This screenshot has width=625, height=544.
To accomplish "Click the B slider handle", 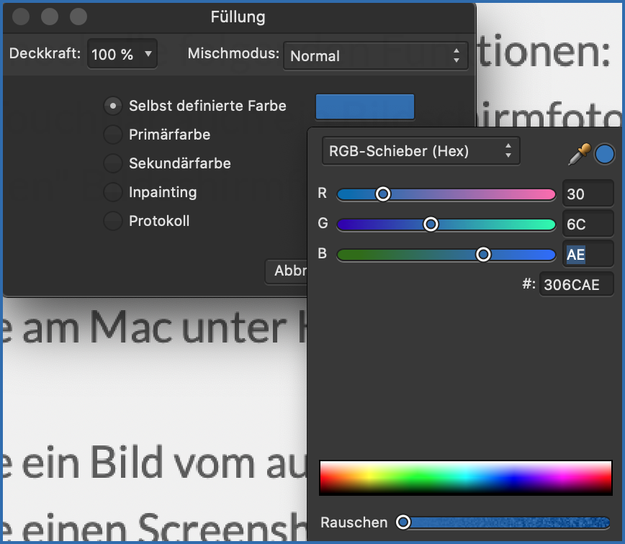I will (482, 254).
